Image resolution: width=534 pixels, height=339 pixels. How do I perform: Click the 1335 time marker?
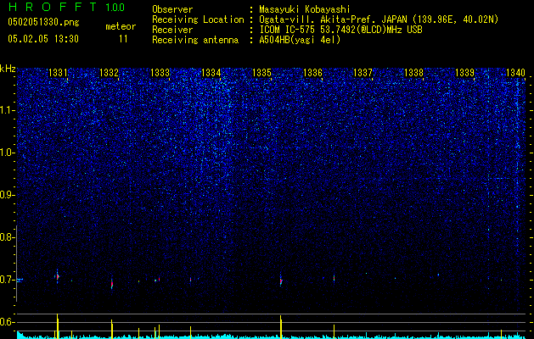click(x=261, y=73)
